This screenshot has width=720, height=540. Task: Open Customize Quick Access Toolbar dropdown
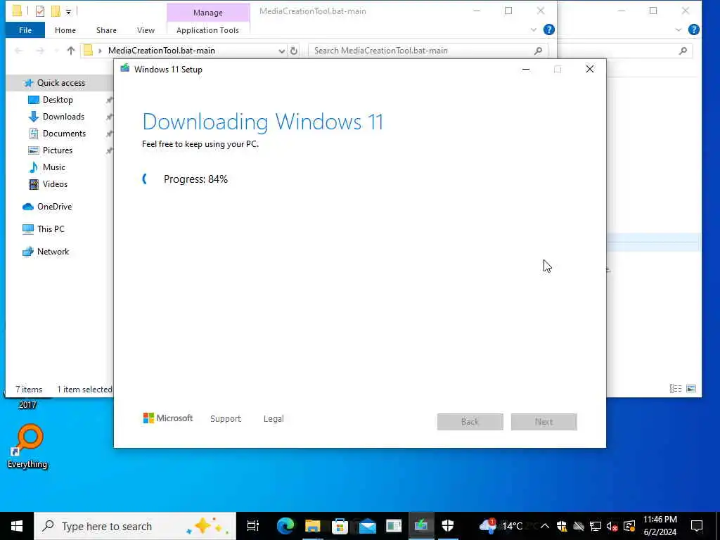[68, 11]
